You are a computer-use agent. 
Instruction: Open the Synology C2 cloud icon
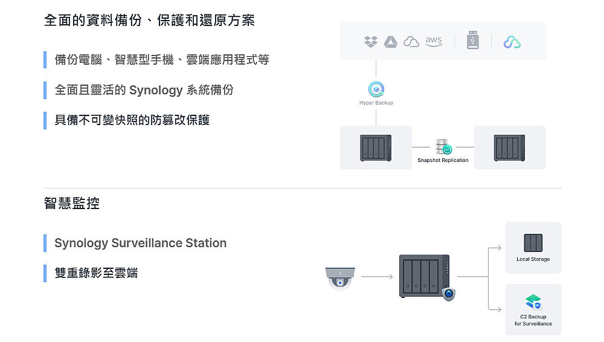point(512,42)
